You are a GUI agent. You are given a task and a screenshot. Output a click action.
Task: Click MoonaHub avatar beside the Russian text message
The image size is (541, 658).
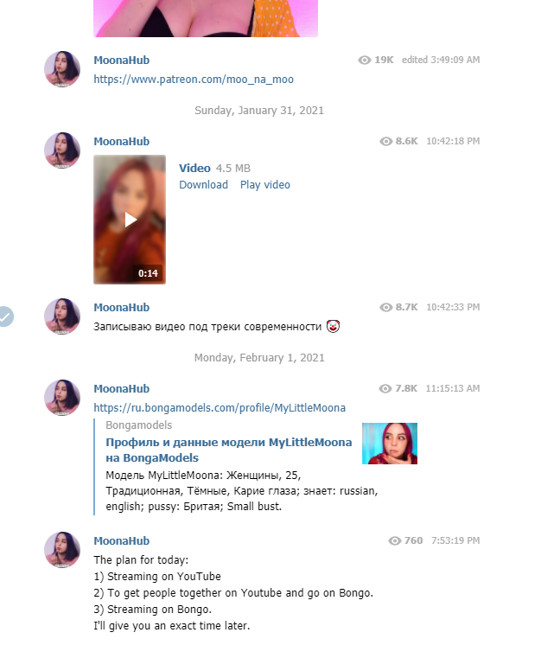point(62,316)
